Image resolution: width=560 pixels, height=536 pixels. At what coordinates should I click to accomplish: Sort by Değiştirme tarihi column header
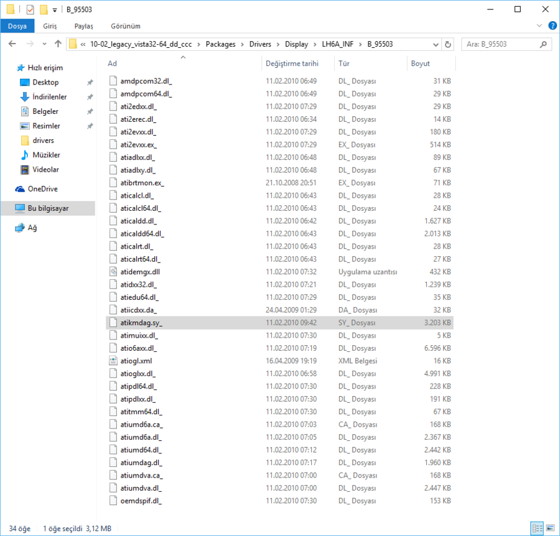click(x=292, y=63)
